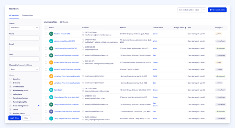This screenshot has width=235, height=128.
Task: Open Kate Scott member link
Action: pos(58,90)
